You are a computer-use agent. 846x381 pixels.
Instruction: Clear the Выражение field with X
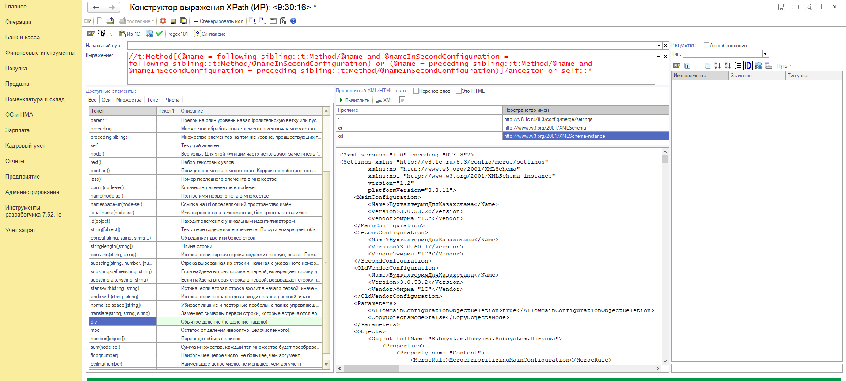(x=665, y=56)
